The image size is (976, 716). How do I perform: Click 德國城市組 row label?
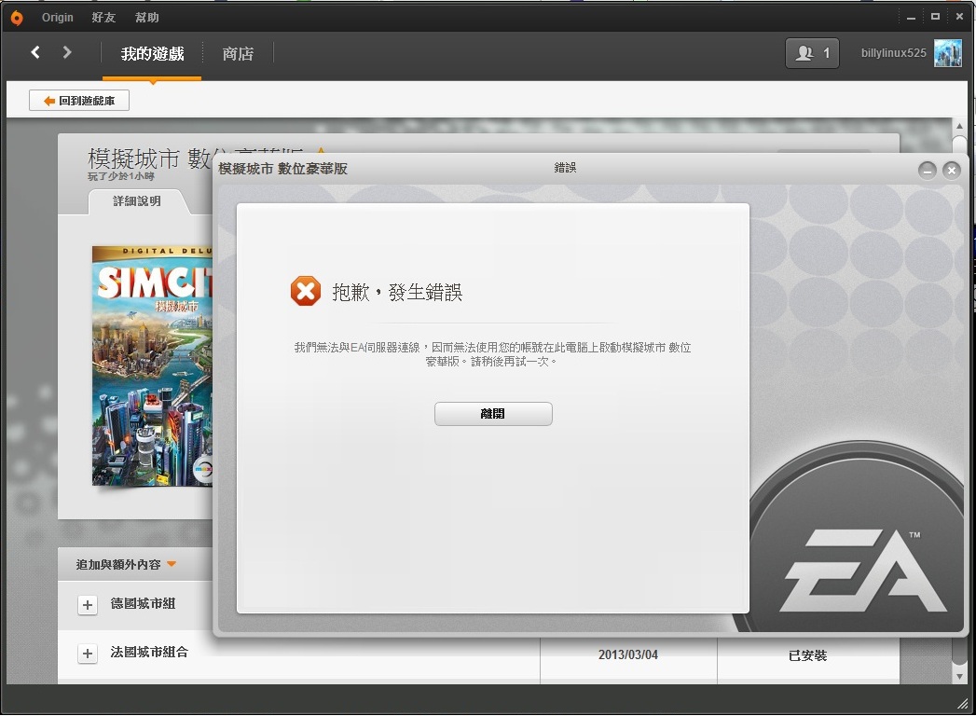point(143,603)
